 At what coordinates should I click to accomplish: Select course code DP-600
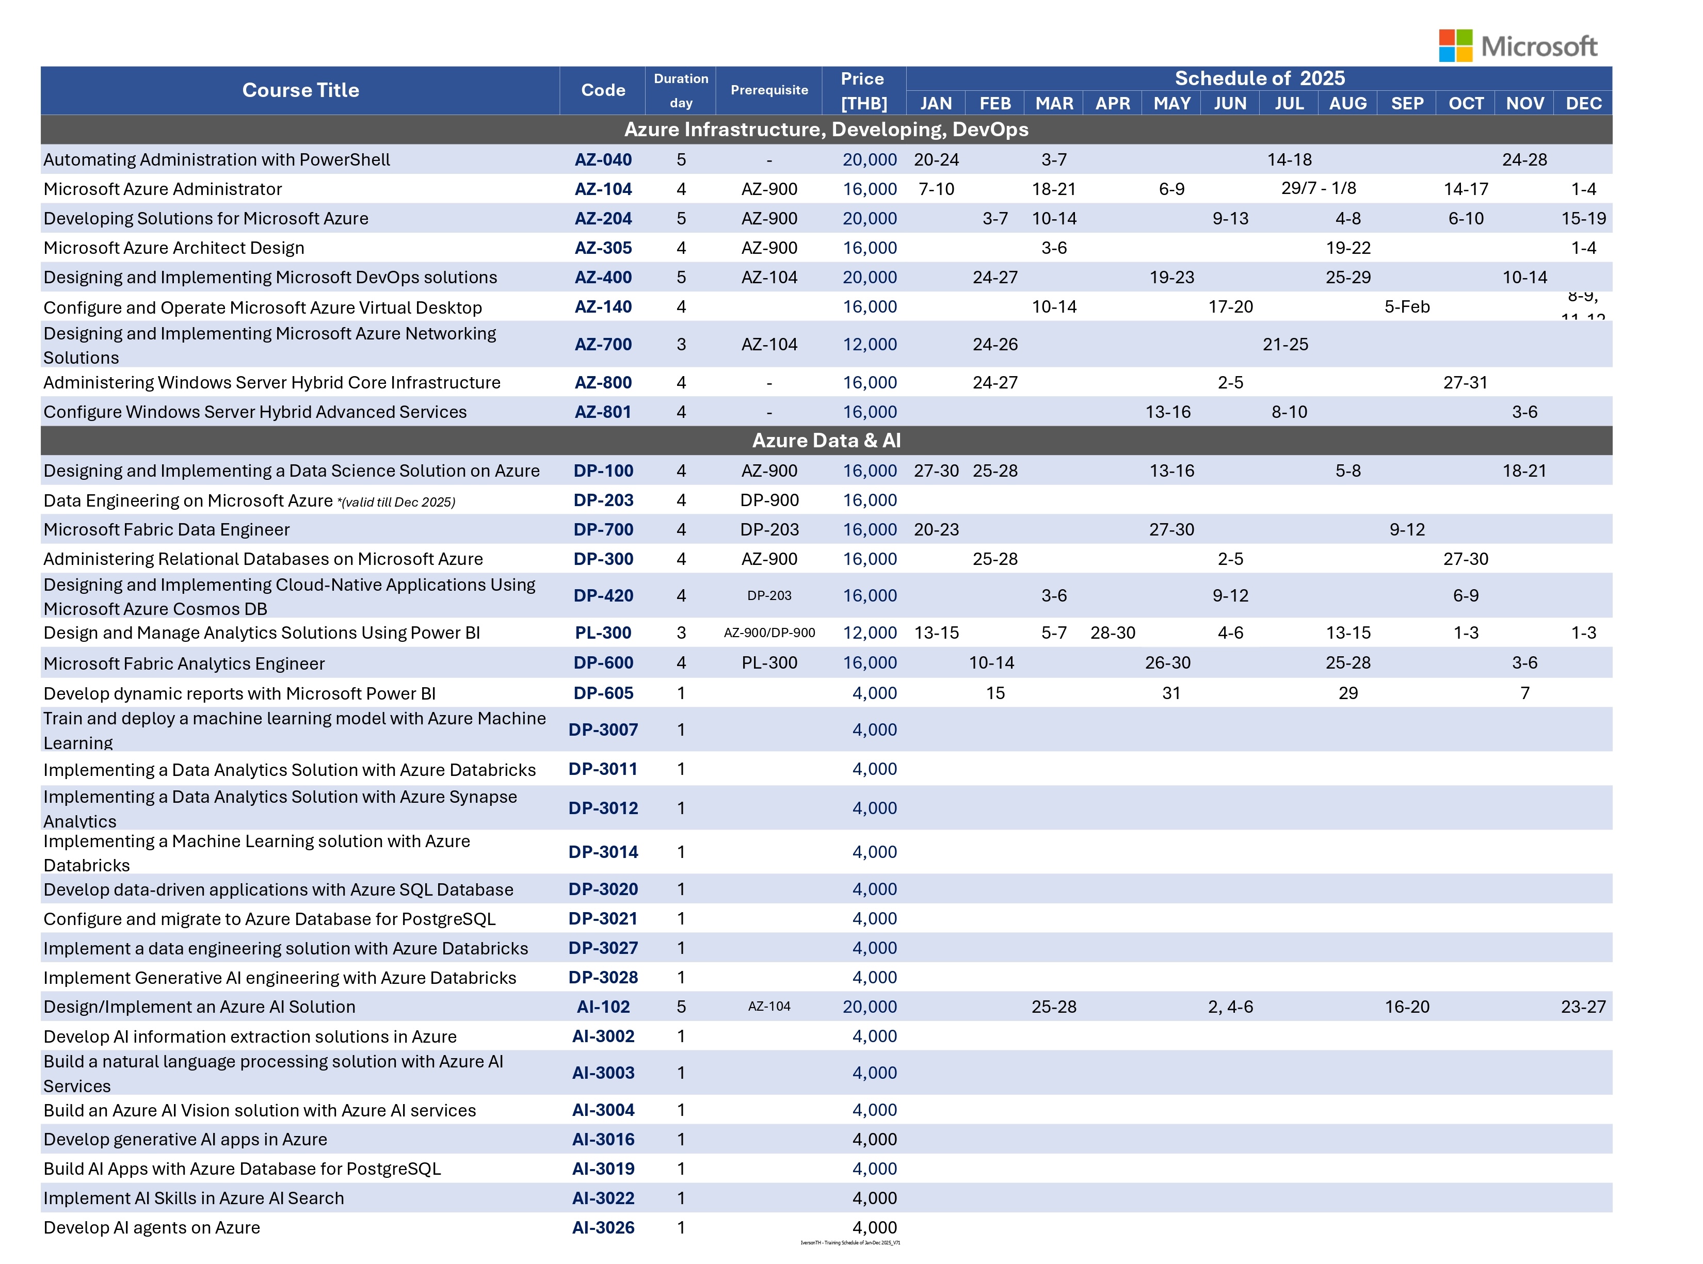(x=603, y=662)
